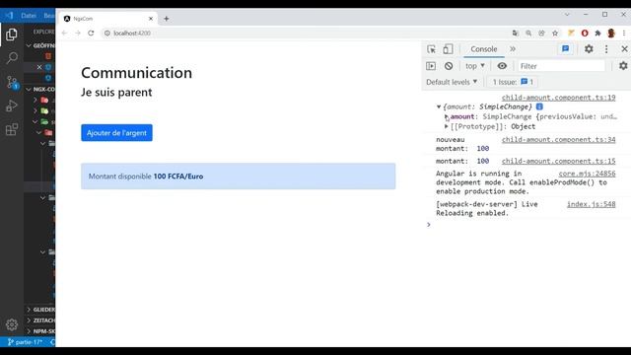Image resolution: width=631 pixels, height=355 pixels.
Task: Click the console prompt input line
Action: click(527, 225)
